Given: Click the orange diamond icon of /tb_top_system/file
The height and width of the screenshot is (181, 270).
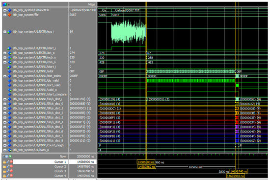Looking at the screenshot, I should (9, 15).
